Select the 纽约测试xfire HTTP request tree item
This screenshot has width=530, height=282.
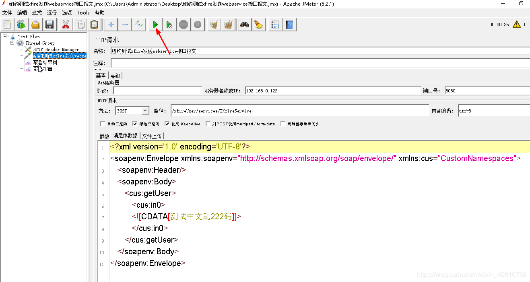60,56
